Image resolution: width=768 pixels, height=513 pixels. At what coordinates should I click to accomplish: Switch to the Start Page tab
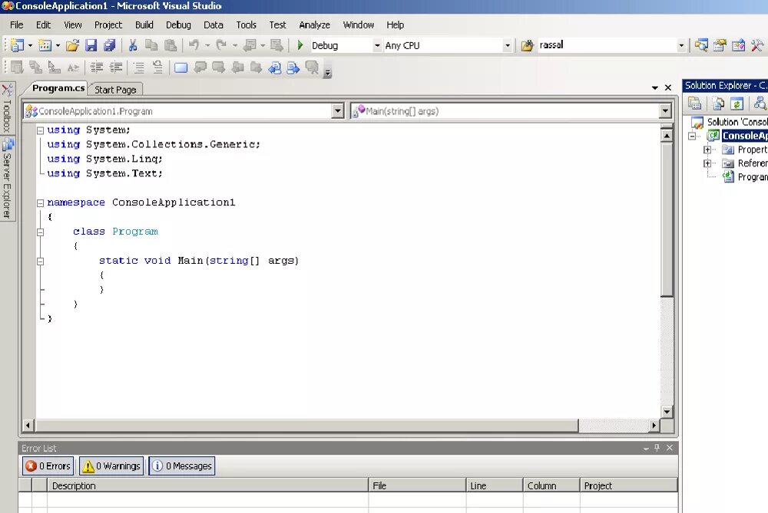[115, 90]
